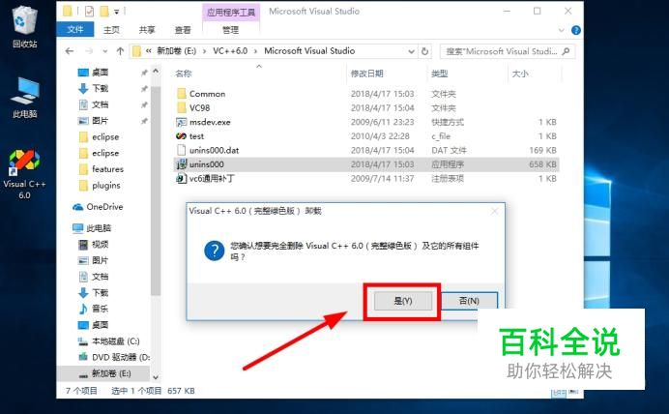Image resolution: width=669 pixels, height=414 pixels.
Task: Click the search magnifier icon
Action: pos(566,51)
